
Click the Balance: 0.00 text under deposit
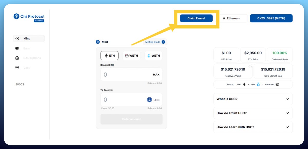click(155, 83)
